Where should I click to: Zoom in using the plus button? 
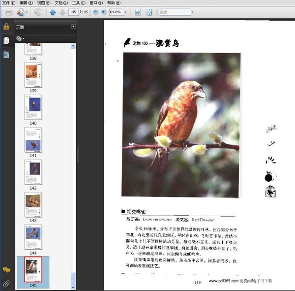pyautogui.click(x=104, y=12)
